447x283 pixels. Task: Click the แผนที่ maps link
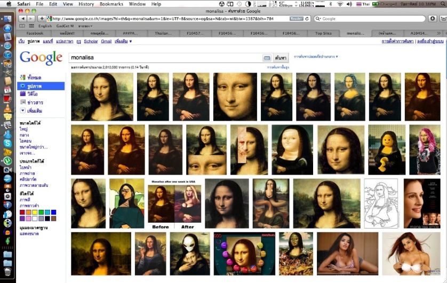click(48, 41)
